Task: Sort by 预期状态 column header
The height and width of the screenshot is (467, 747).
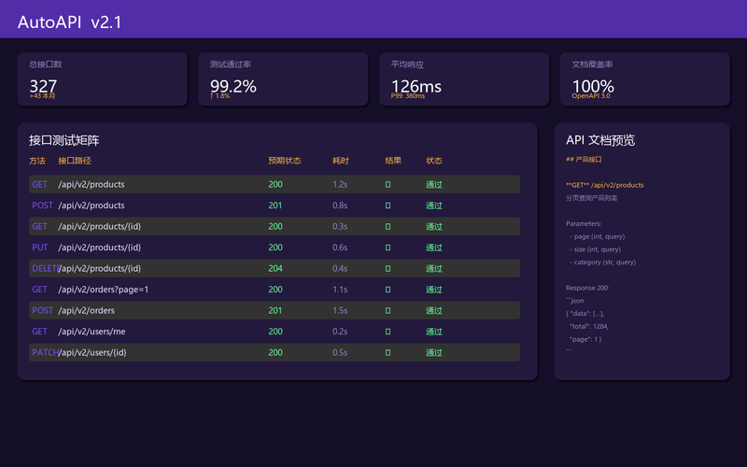Action: (285, 161)
